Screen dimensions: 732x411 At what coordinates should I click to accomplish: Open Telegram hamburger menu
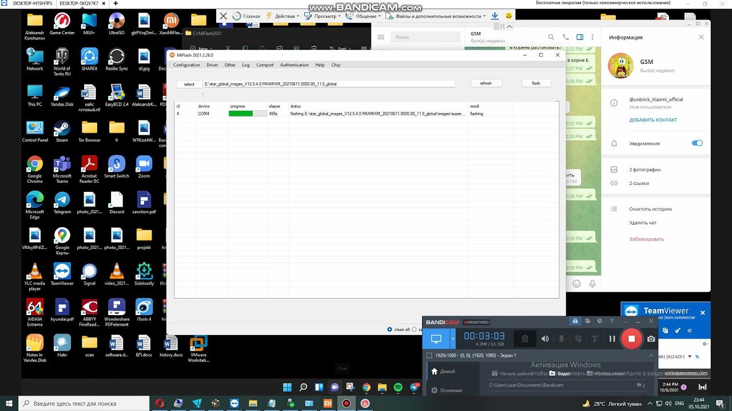(x=381, y=37)
